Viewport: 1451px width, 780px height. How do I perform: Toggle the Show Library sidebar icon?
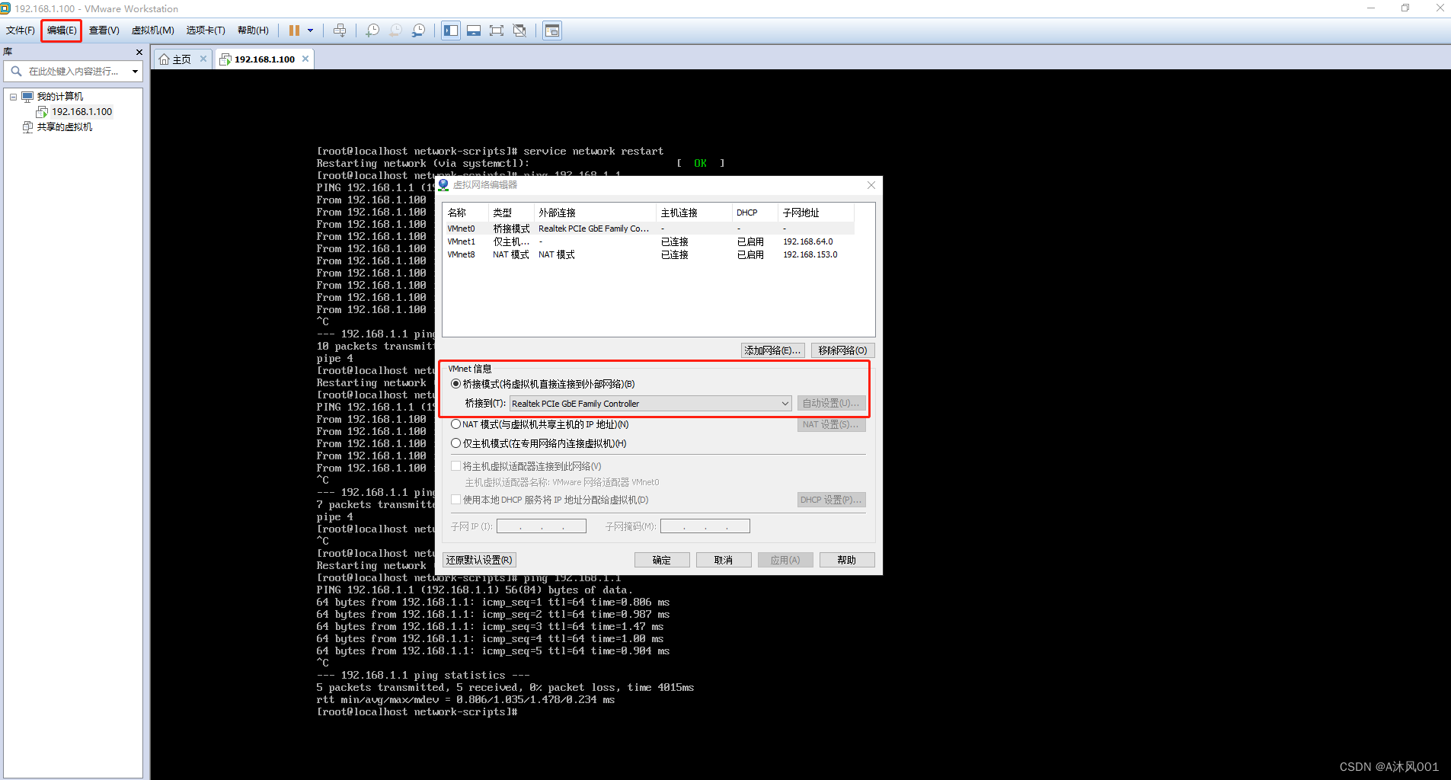click(451, 30)
